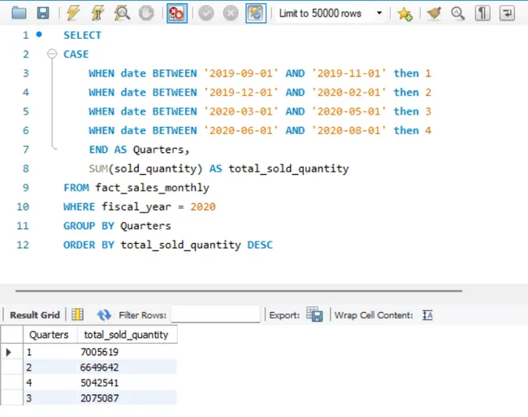Open SQL script file folder icon
The image size is (528, 417).
tap(19, 13)
